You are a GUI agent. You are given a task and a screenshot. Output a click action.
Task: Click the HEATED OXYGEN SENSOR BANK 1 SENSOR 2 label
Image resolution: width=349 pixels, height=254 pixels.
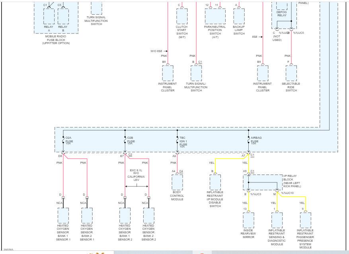[x=125, y=233]
